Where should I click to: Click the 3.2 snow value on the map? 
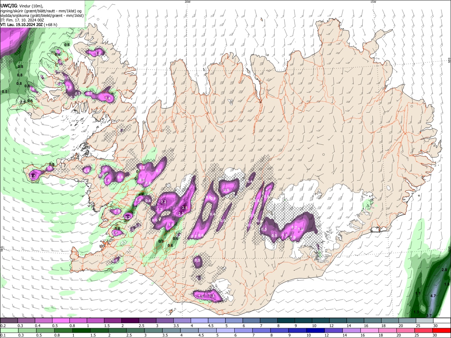coord(128,218)
